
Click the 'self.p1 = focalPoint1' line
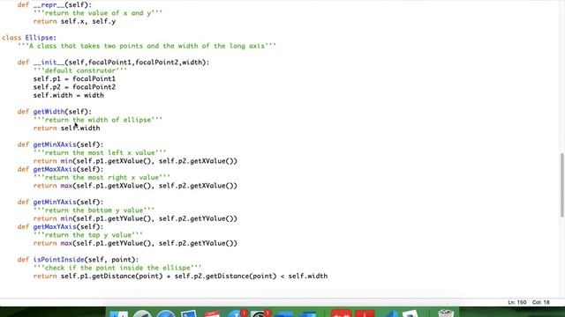tap(74, 79)
